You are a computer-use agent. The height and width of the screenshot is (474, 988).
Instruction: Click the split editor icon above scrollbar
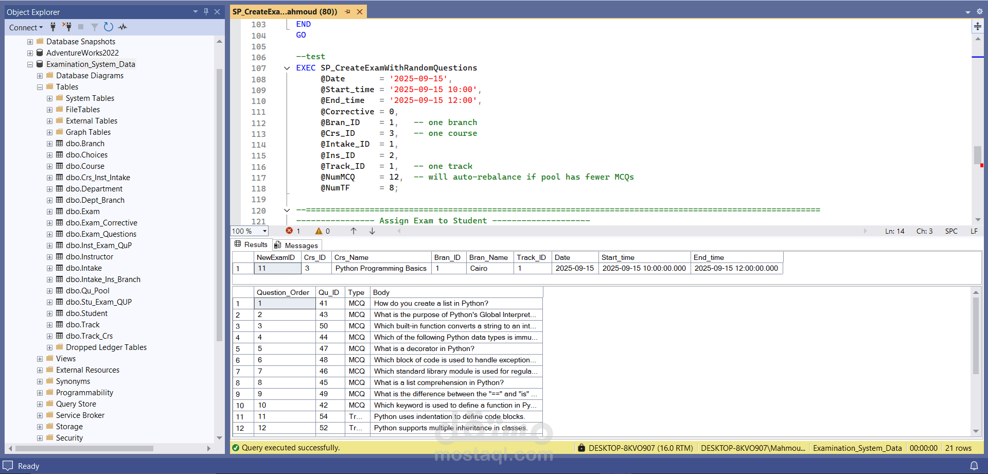[x=977, y=26]
